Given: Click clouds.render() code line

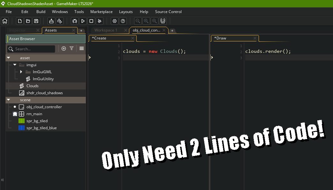Looking at the screenshot, I should point(268,51).
